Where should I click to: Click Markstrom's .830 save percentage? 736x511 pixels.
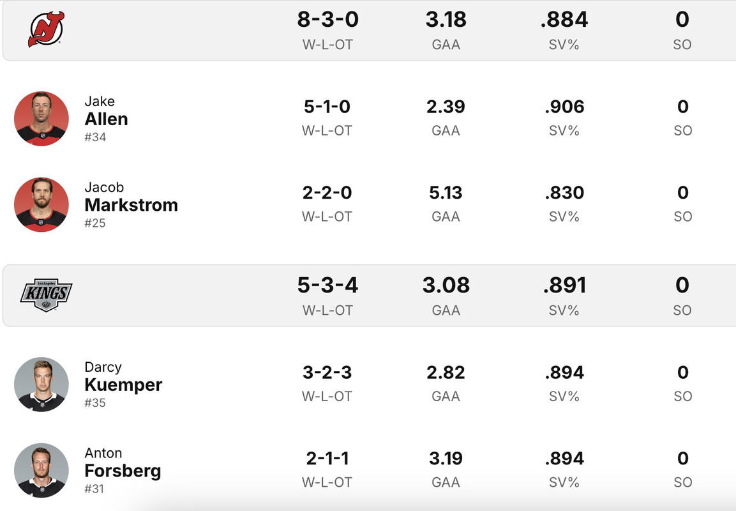[x=564, y=193]
